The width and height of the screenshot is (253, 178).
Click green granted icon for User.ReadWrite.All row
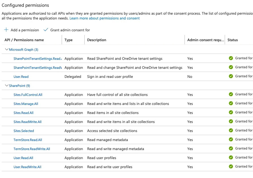coord(231,166)
